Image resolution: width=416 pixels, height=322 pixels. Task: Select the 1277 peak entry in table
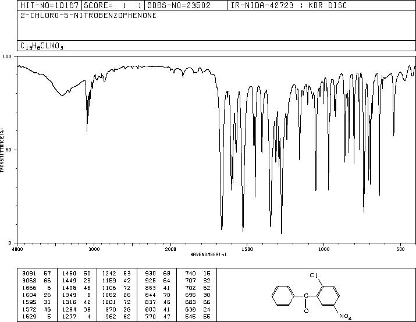click(x=76, y=316)
